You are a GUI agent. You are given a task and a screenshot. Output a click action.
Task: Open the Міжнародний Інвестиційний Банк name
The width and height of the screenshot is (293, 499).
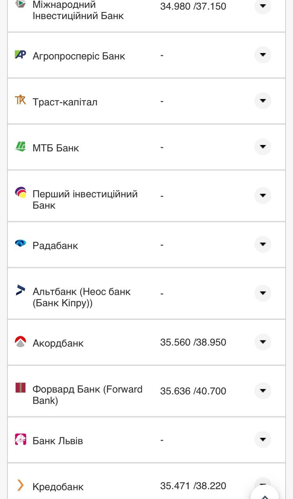(78, 10)
